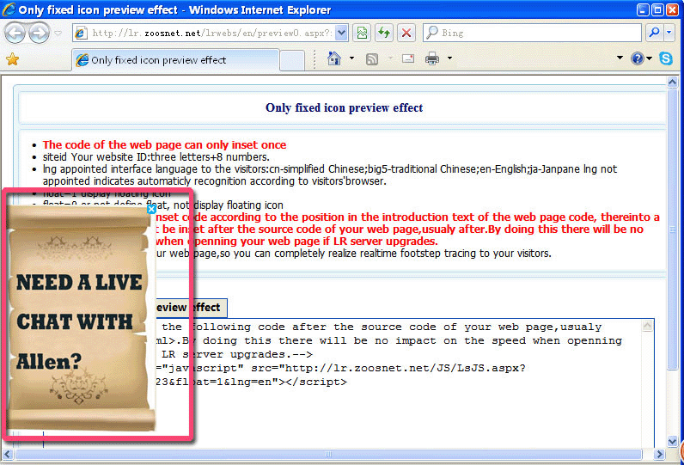684x465 pixels.
Task: Open the toolbar overflow dropdown next to Help
Action: coord(620,58)
